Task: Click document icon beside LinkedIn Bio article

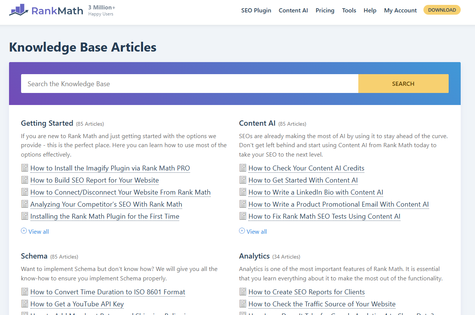Action: [243, 192]
